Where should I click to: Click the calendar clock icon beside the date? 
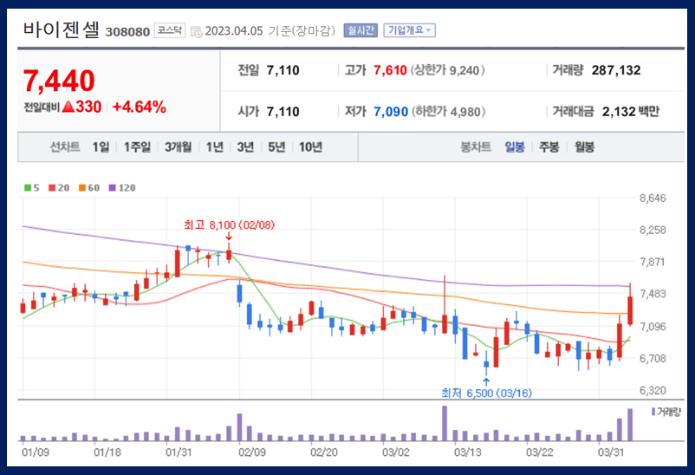tap(196, 31)
